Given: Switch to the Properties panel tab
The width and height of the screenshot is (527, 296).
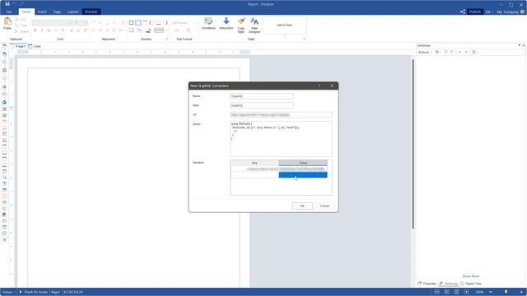Looking at the screenshot, I should click(x=427, y=284).
